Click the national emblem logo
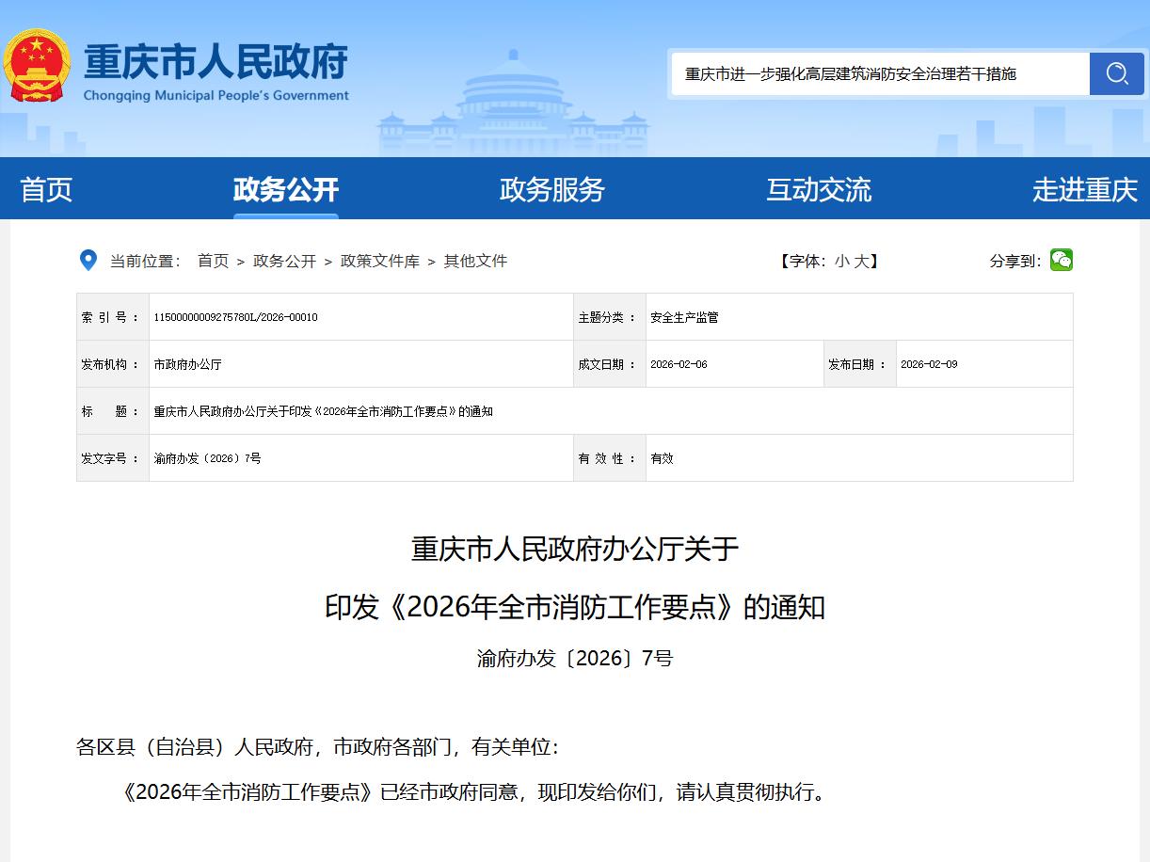The height and width of the screenshot is (862, 1150). pyautogui.click(x=37, y=66)
